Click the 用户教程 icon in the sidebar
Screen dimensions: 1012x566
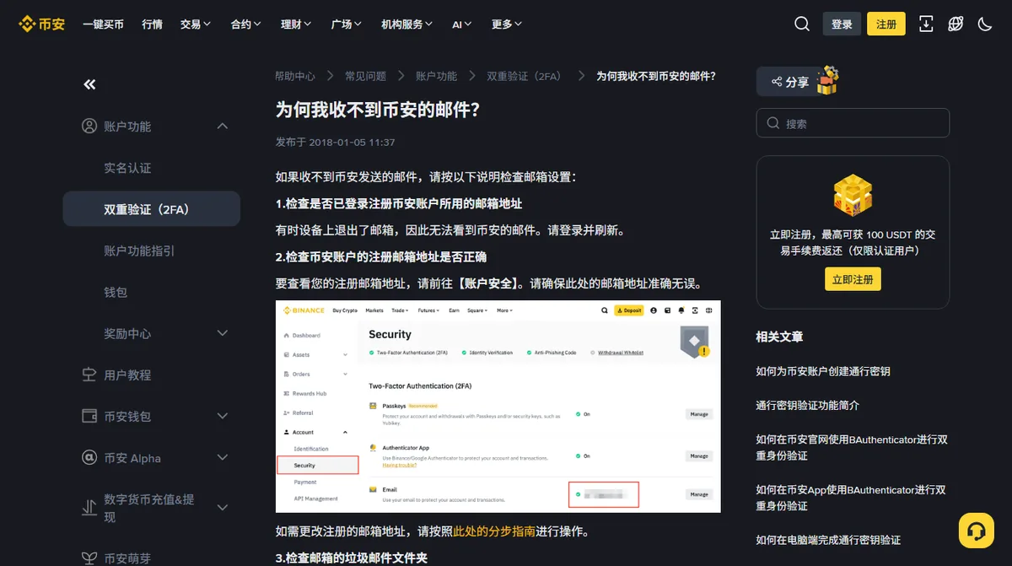coord(89,375)
